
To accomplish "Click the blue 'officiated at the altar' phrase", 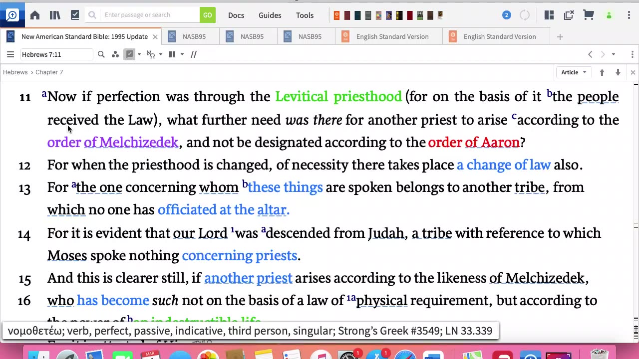I will click(x=224, y=209).
